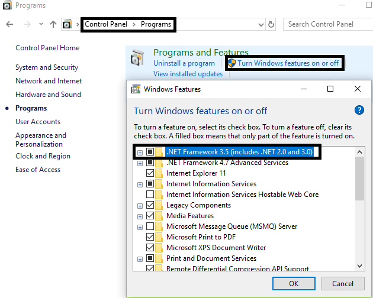Enable IIS Hostable Web Core checkbox
Viewport: 373px width, 298px height.
point(150,195)
